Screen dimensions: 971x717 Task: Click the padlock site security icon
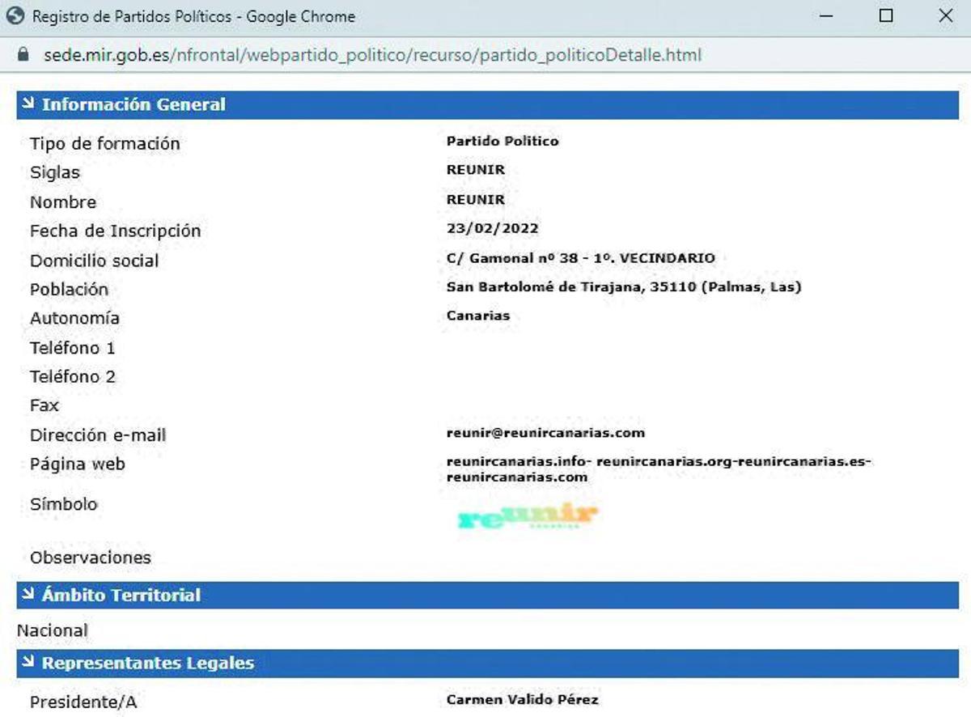[x=23, y=56]
